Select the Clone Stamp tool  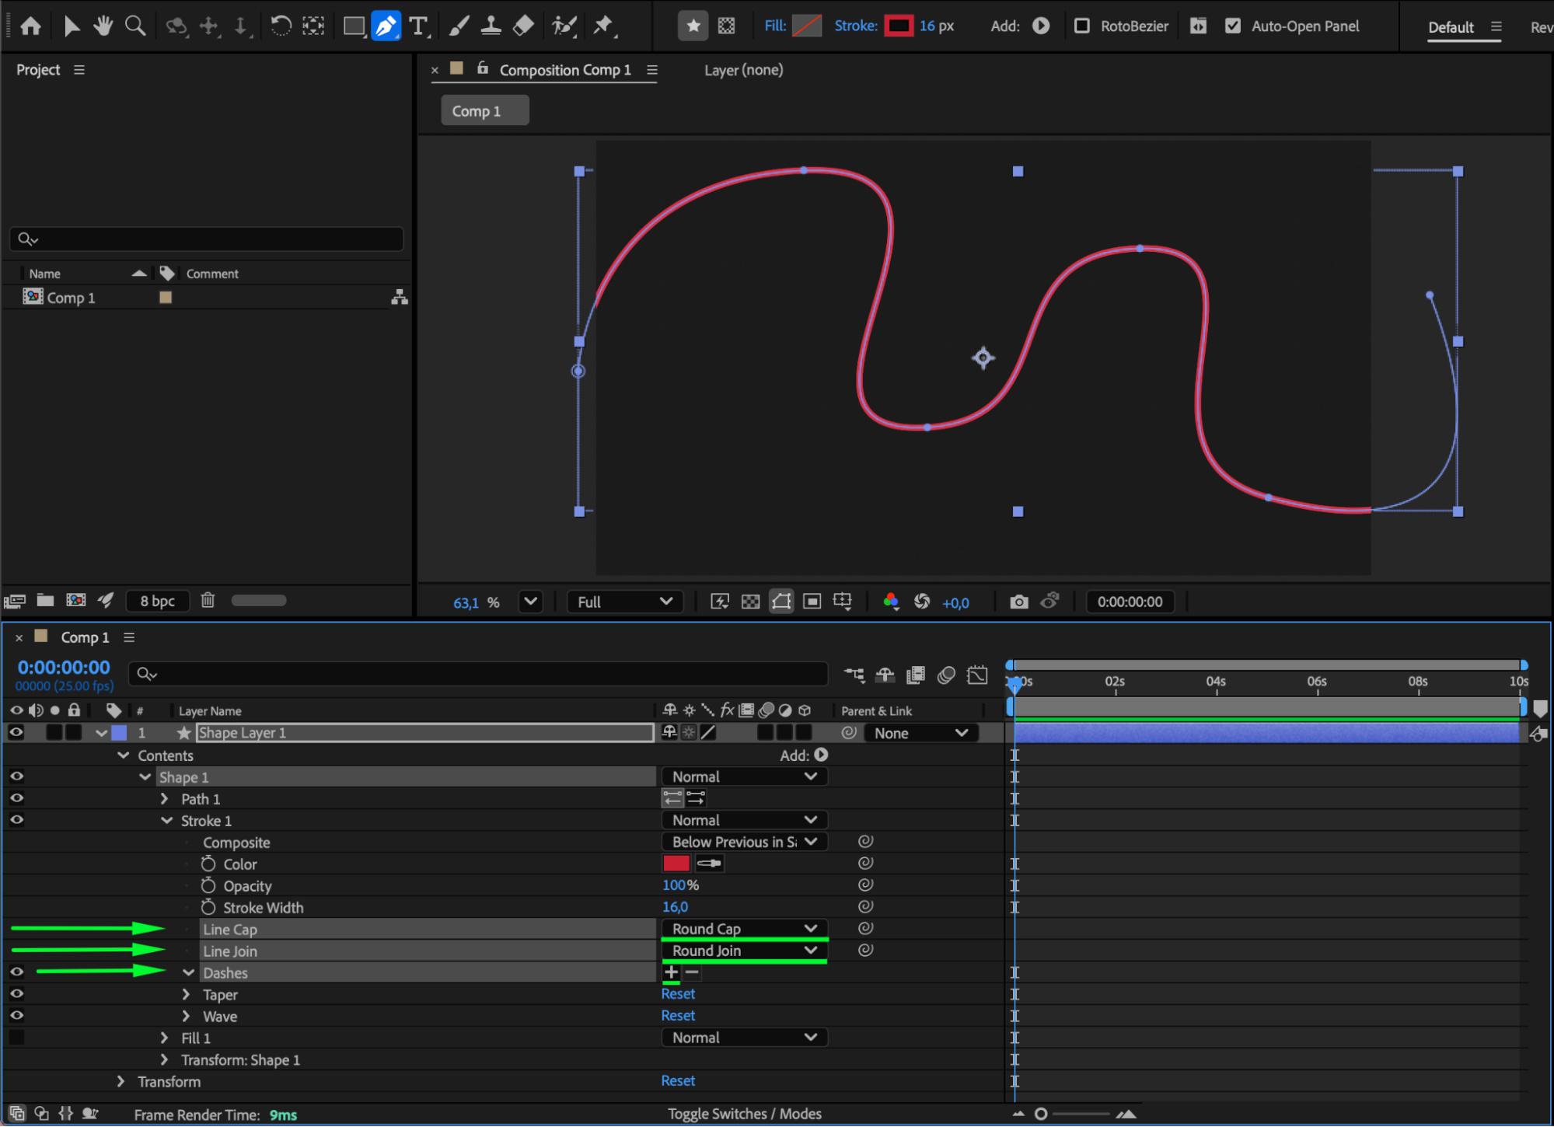coord(491,26)
